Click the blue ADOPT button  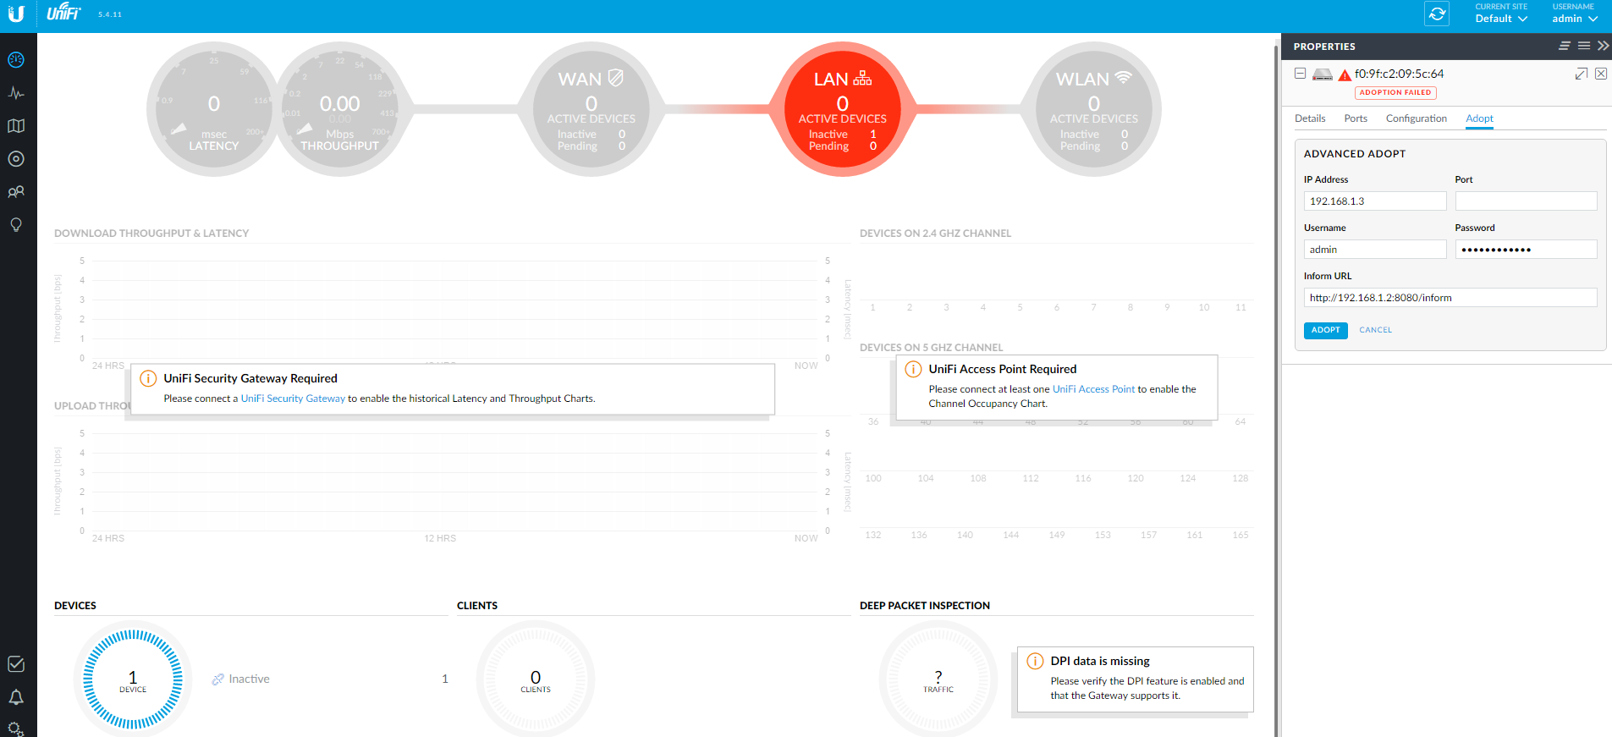(1325, 330)
